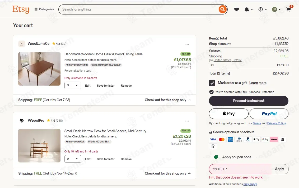Open gift Learn more link
This screenshot has width=299, height=188.
[x=258, y=83]
